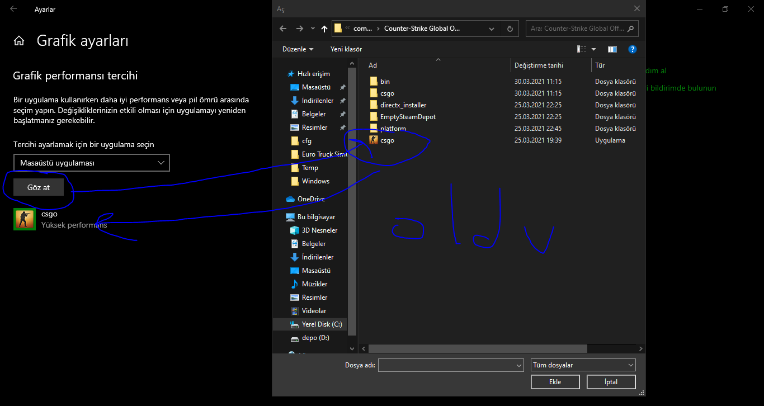Image resolution: width=764 pixels, height=406 pixels.
Task: Go up one folder level
Action: [x=324, y=29]
